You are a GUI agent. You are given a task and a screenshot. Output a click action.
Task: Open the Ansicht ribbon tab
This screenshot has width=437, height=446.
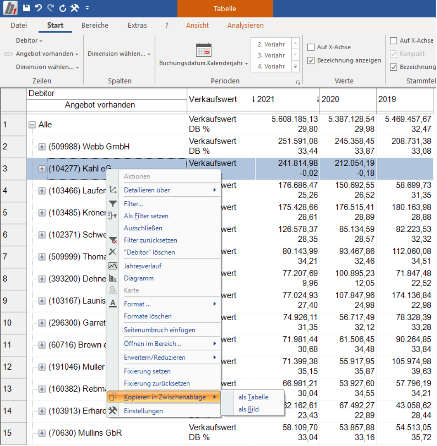click(197, 25)
